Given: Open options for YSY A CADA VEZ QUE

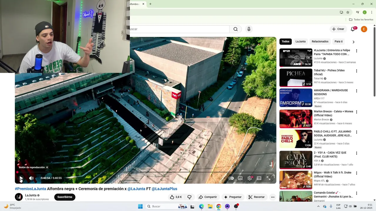Looking at the screenshot, I should pos(357,153).
